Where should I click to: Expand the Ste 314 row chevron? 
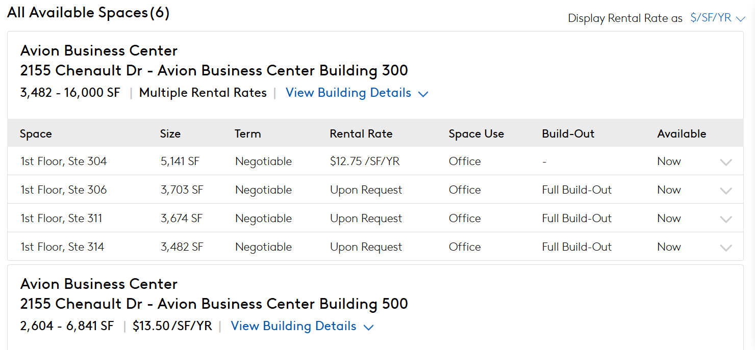tap(725, 248)
